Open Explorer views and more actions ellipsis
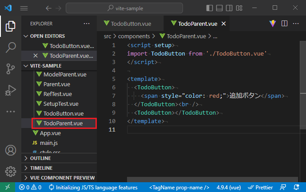Viewport: 306px width, 192px height. (87, 24)
